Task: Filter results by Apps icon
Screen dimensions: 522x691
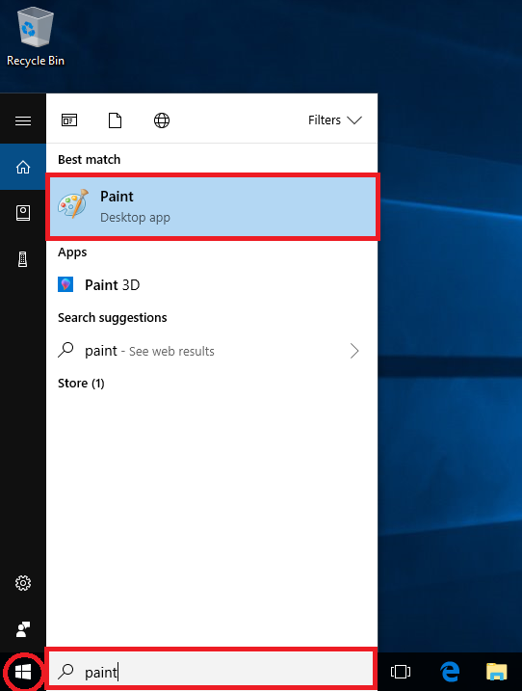Action: 69,120
